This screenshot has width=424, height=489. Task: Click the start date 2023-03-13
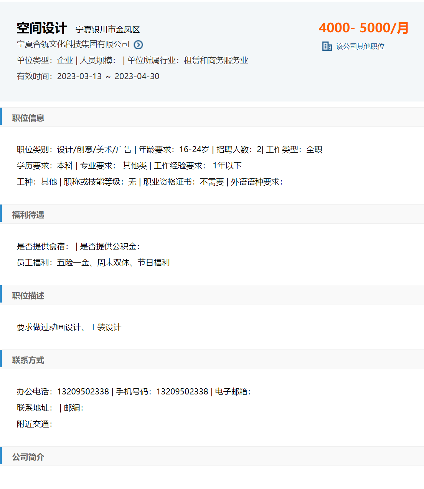[x=79, y=77]
